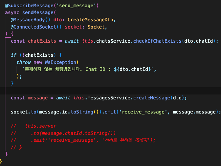The width and height of the screenshot is (221, 166).
Task: Click the @MessageBody decorator
Action: pyautogui.click(x=28, y=20)
